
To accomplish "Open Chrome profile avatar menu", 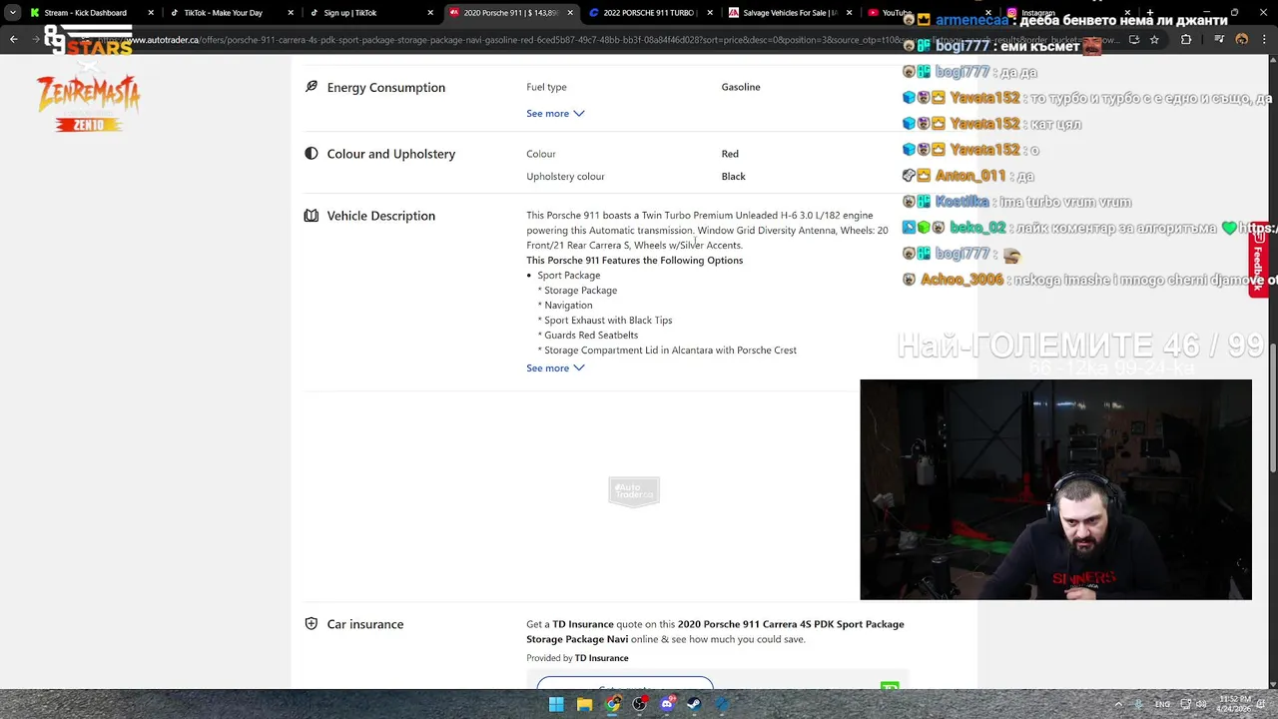I will (x=1242, y=40).
